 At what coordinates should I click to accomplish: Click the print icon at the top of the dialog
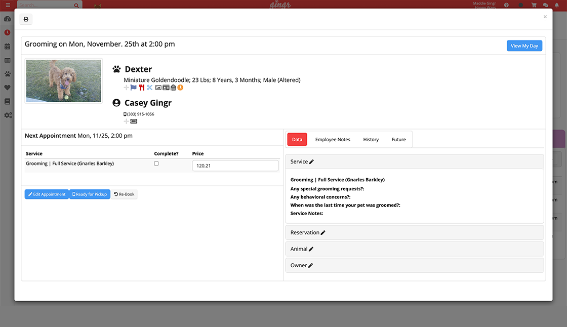[26, 18]
